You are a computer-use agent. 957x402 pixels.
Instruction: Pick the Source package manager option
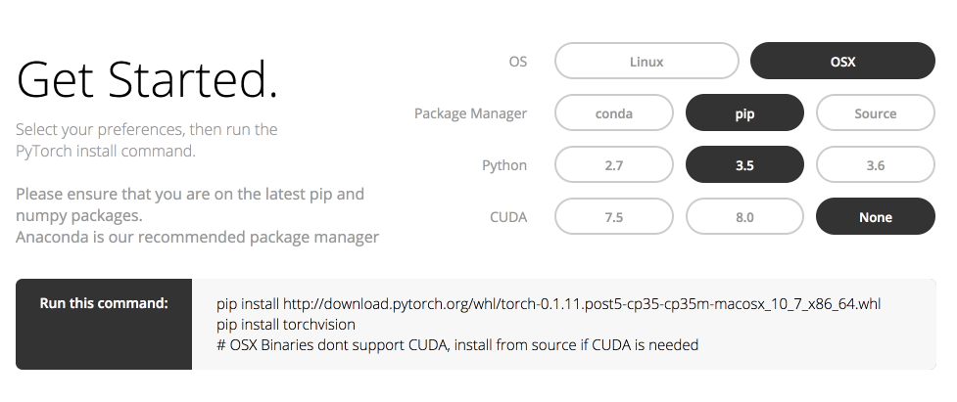[875, 112]
